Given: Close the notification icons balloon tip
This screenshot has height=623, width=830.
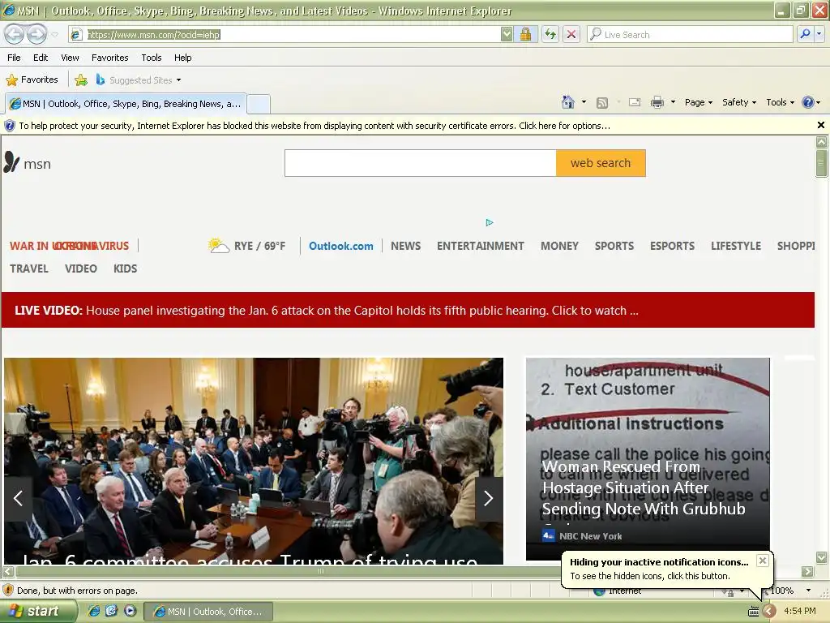Looking at the screenshot, I should pyautogui.click(x=762, y=561).
